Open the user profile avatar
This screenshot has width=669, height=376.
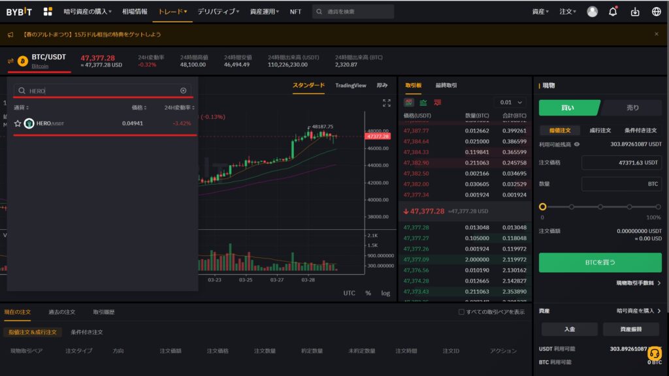[592, 12]
